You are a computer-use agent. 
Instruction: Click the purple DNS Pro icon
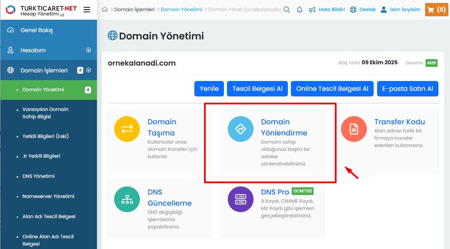(240, 199)
